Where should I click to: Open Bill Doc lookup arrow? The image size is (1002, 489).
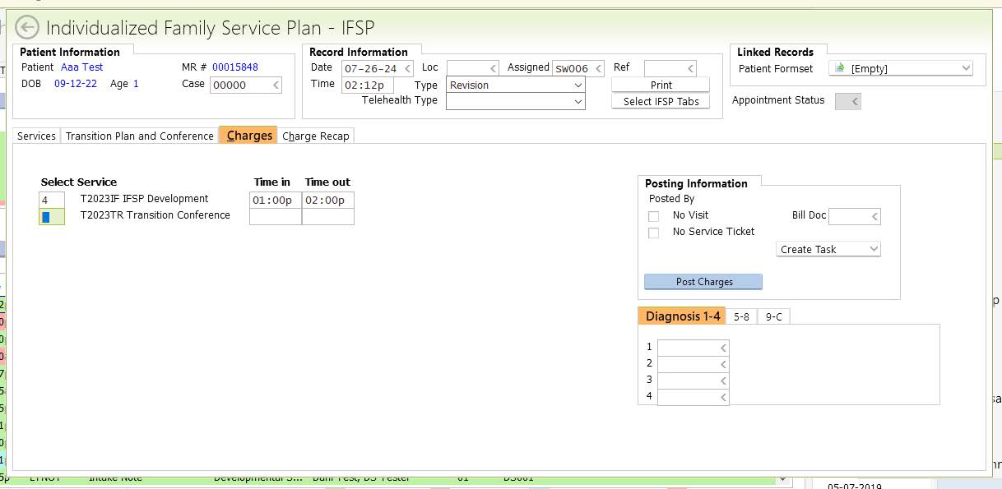pos(874,216)
